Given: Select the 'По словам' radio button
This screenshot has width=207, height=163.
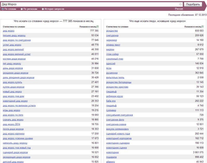Looking at the screenshot, I should tap(3, 9).
